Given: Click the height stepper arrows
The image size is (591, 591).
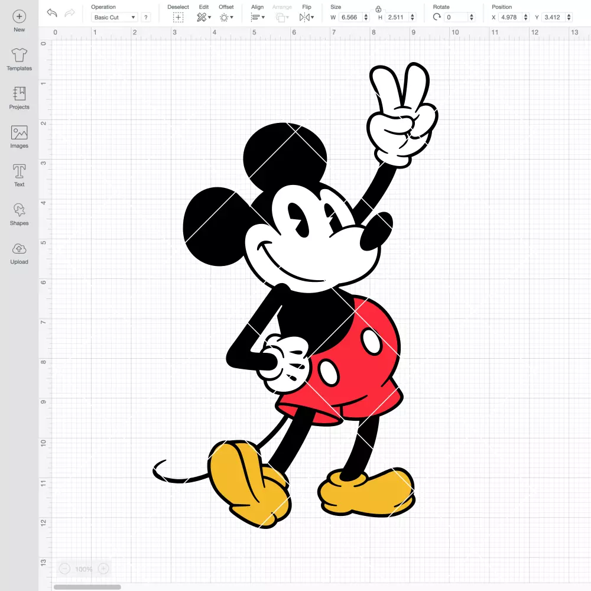Looking at the screenshot, I should tap(413, 17).
